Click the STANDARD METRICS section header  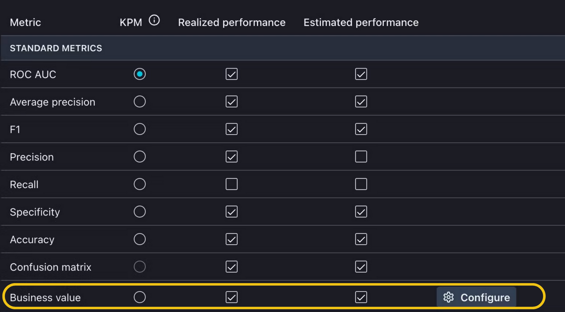point(56,48)
